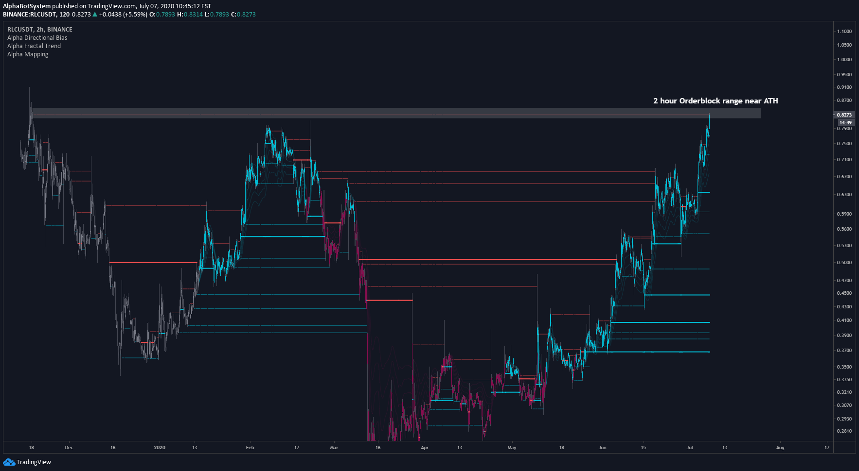
Task: Click the current price label 0.8273 on axis
Action: [844, 115]
